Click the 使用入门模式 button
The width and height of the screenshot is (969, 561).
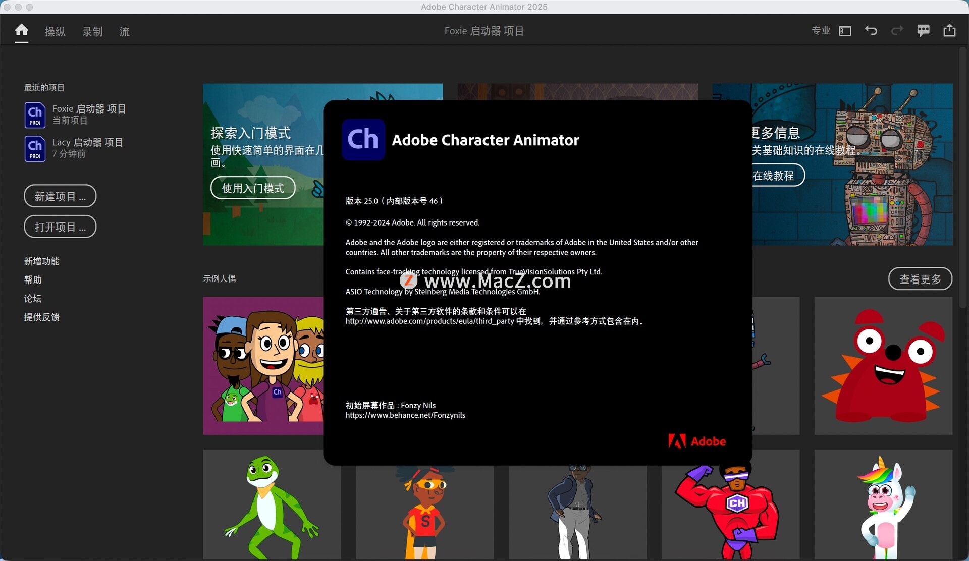(x=253, y=188)
